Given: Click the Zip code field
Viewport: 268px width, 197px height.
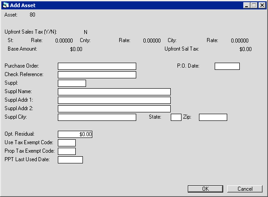Looking at the screenshot, I should pyautogui.click(x=213, y=117).
